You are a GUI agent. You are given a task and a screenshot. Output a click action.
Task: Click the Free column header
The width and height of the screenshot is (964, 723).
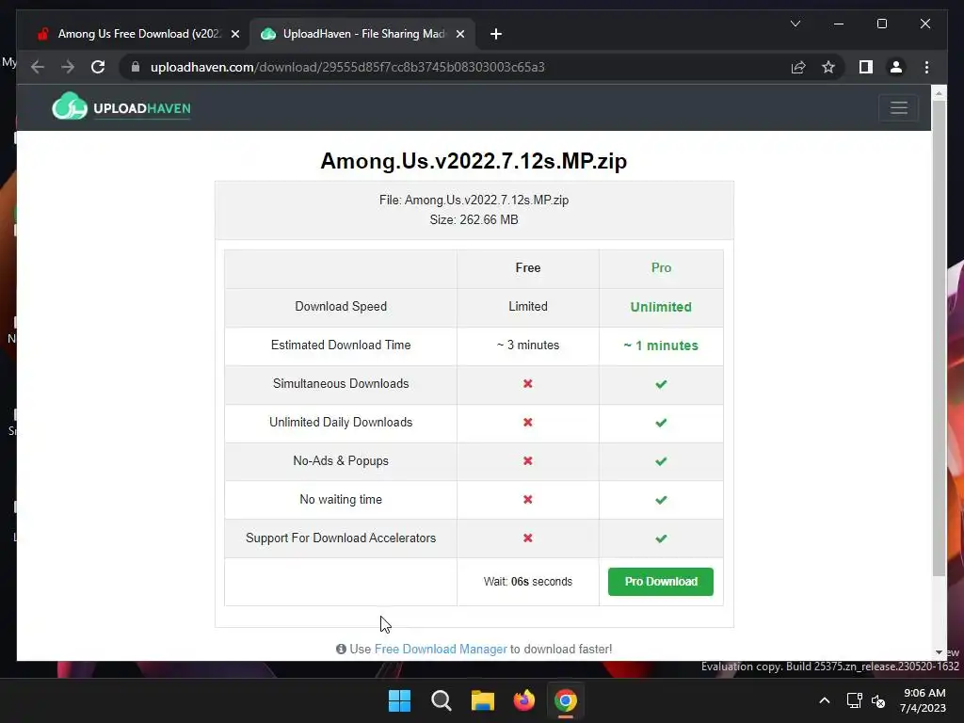point(527,268)
